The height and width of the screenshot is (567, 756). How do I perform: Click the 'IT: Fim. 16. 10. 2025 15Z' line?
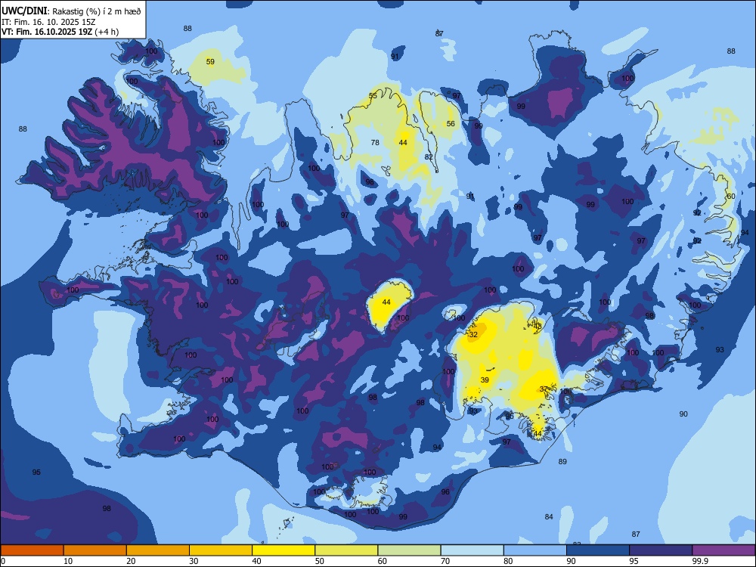pyautogui.click(x=48, y=22)
